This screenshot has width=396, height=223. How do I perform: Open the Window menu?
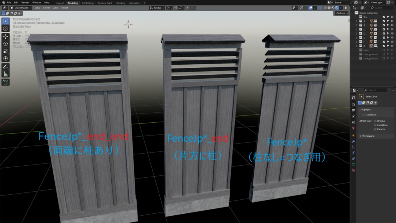click(37, 3)
